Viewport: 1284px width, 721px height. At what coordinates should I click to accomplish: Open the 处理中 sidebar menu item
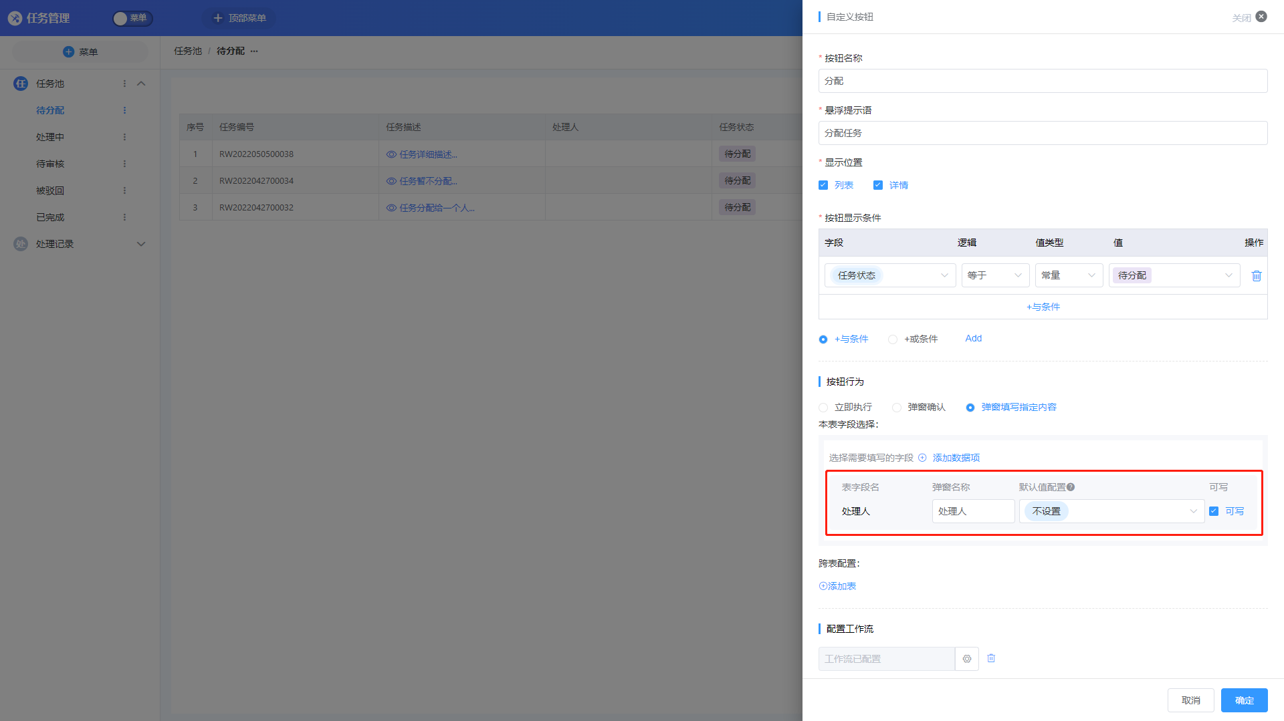pyautogui.click(x=50, y=137)
